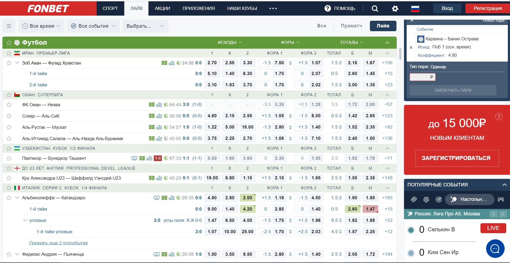510x263 pixels.
Task: Open video stream icon for Альбинолеффе match
Action: pos(156,198)
